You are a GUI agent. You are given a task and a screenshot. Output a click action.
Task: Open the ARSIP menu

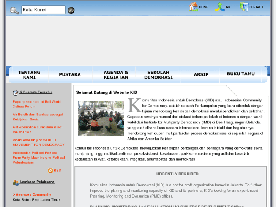pyautogui.click(x=201, y=75)
